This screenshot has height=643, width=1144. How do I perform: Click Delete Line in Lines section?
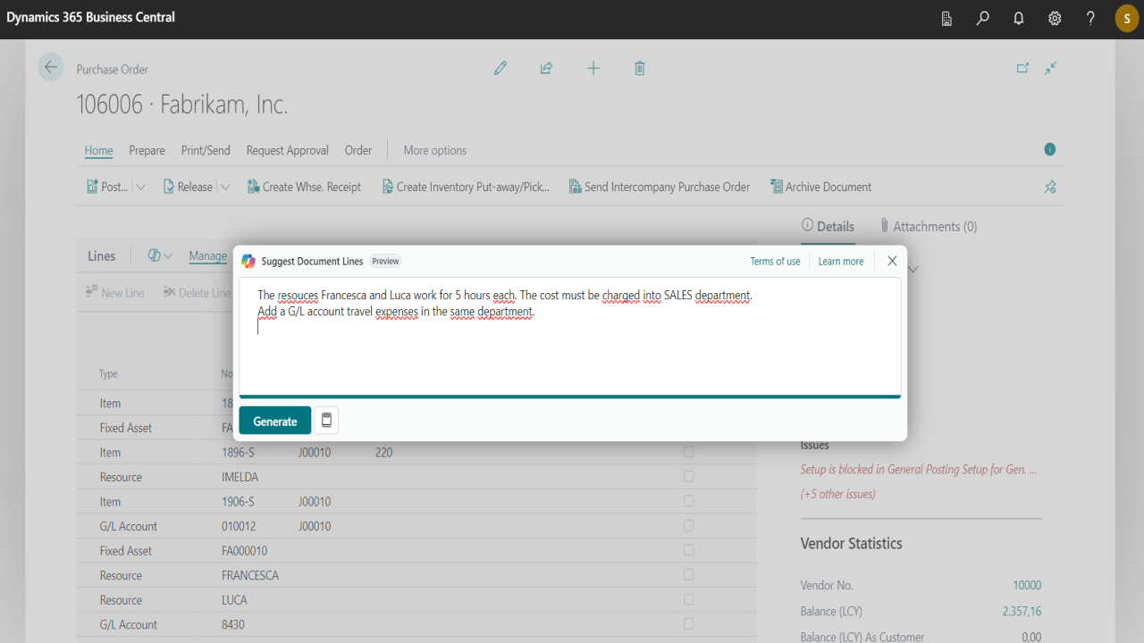pos(197,293)
